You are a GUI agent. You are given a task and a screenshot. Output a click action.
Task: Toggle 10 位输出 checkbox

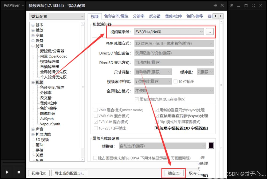pyautogui.click(x=175, y=82)
